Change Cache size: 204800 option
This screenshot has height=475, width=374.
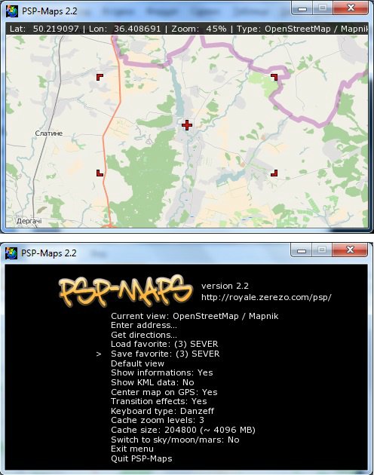click(183, 430)
